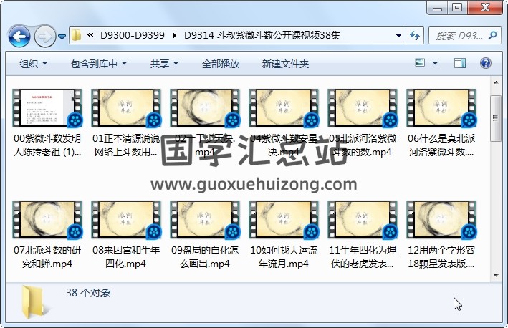Minimize the Explorer window
The width and height of the screenshot is (508, 328).
(437, 8)
